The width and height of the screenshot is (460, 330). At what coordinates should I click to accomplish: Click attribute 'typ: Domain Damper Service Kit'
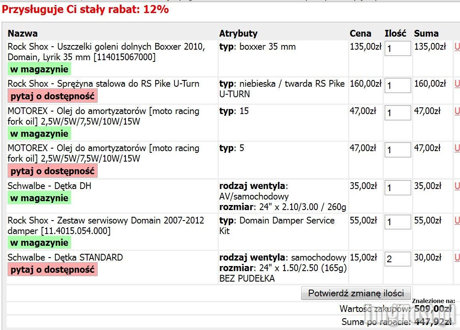(x=277, y=226)
